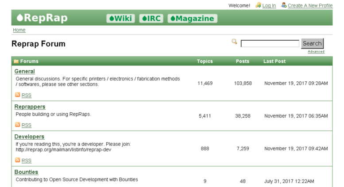Click last post date July 31, 2017 12:22AM

pyautogui.click(x=289, y=181)
